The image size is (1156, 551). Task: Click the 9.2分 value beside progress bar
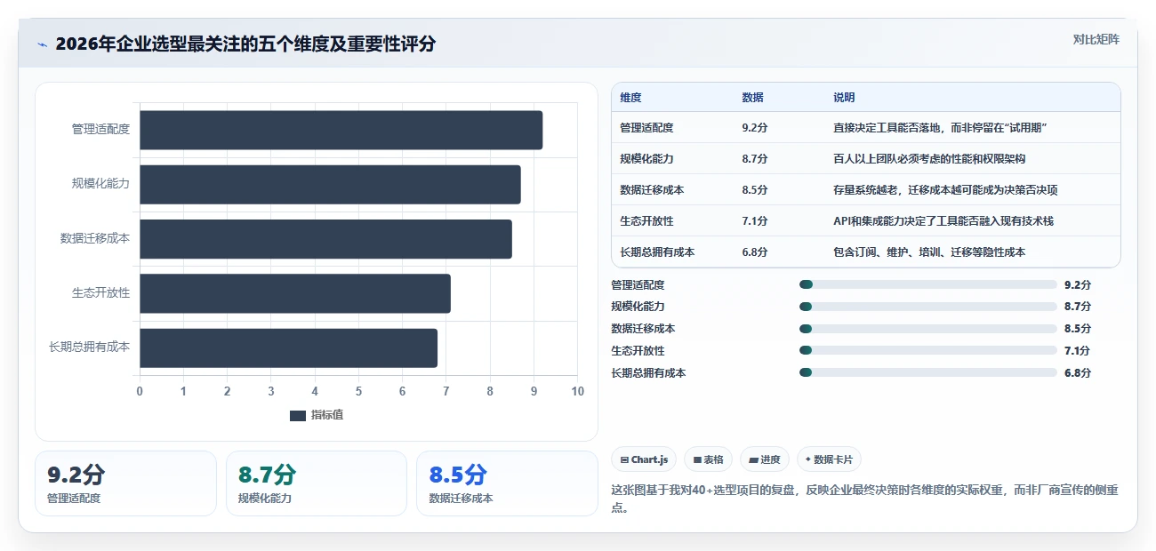[x=1077, y=284]
